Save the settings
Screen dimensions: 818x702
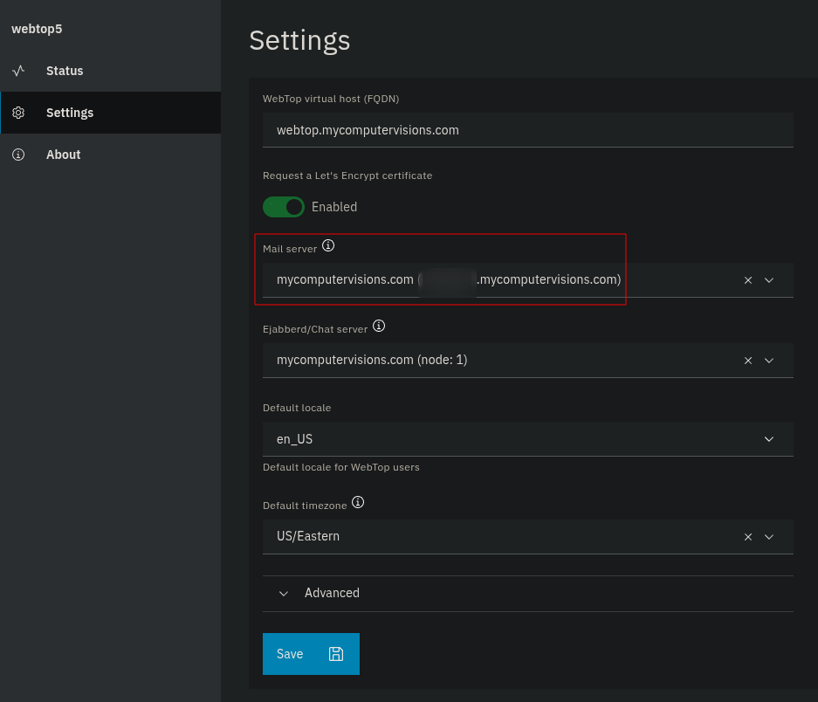click(311, 654)
